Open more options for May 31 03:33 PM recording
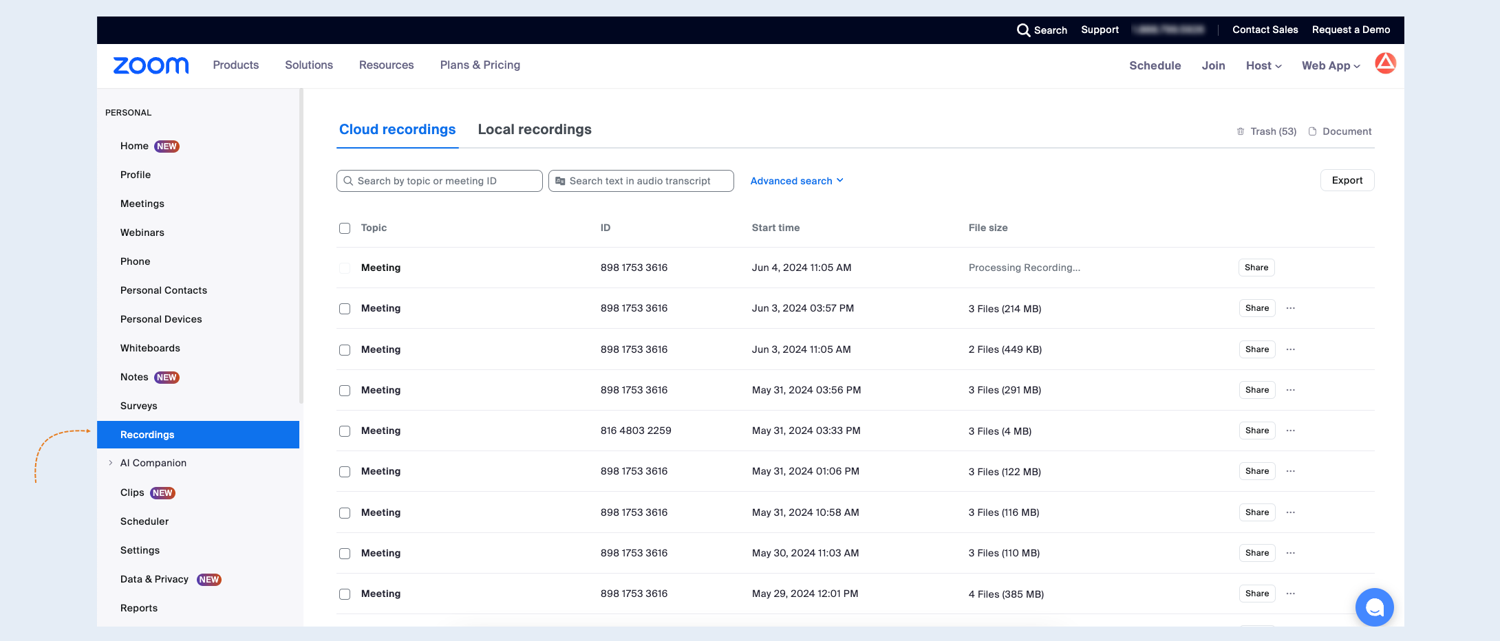The height and width of the screenshot is (641, 1500). click(1291, 431)
